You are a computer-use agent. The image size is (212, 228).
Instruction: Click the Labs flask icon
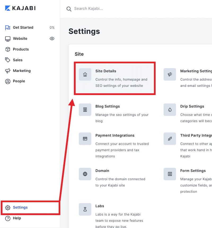tap(85, 209)
